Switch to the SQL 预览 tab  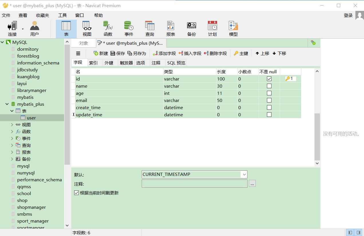(x=176, y=62)
